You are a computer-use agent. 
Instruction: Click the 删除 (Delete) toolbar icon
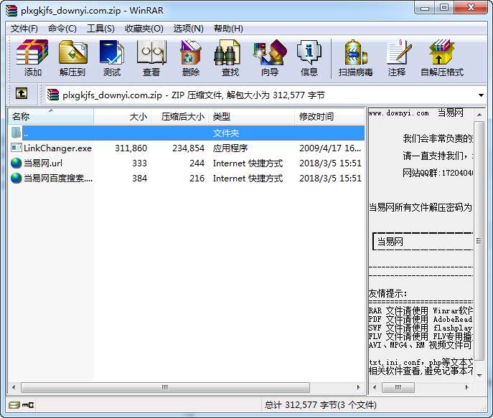[191, 58]
